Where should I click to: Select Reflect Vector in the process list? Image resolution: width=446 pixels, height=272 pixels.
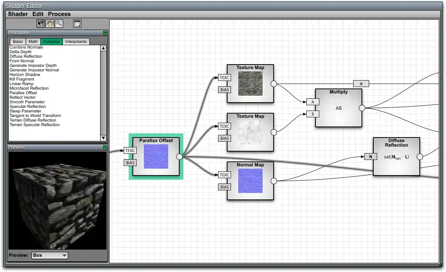pyautogui.click(x=22, y=97)
